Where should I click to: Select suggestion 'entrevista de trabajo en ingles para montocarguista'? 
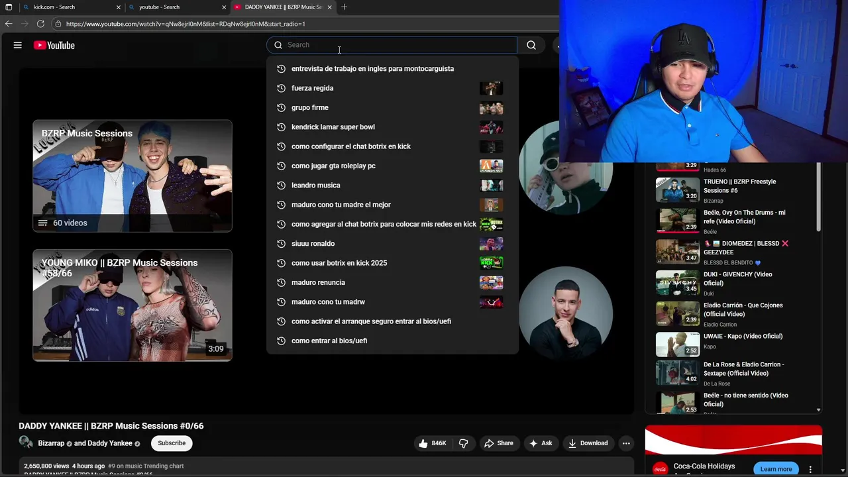pos(392,69)
